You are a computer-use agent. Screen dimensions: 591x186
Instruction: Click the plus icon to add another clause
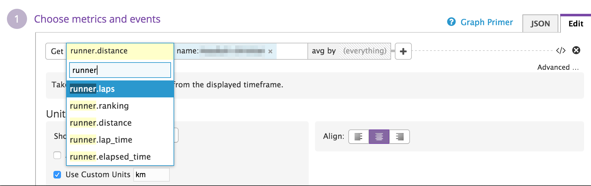tap(403, 51)
